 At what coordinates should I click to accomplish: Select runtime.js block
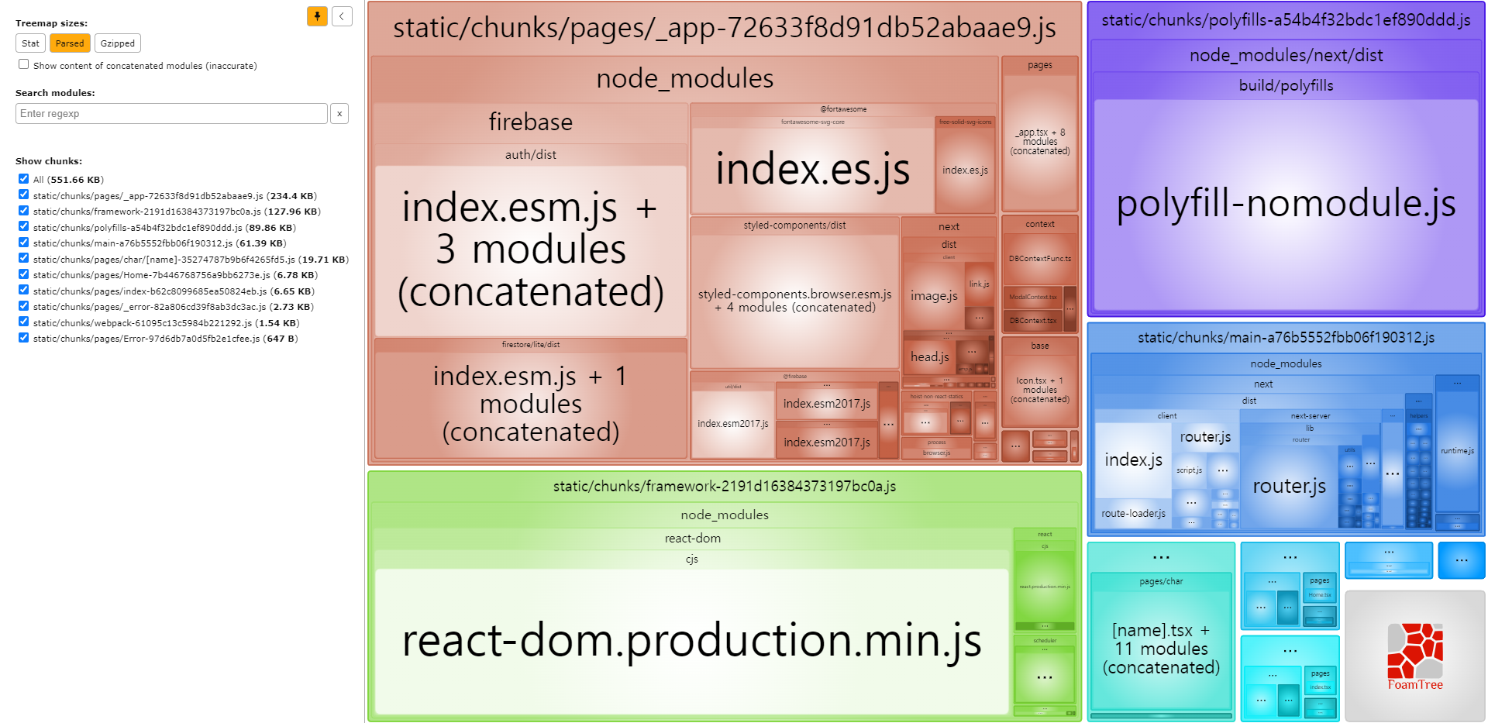(x=1457, y=451)
